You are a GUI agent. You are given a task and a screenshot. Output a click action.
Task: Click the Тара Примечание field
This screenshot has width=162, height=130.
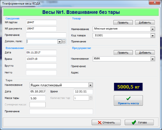(x=61, y=111)
